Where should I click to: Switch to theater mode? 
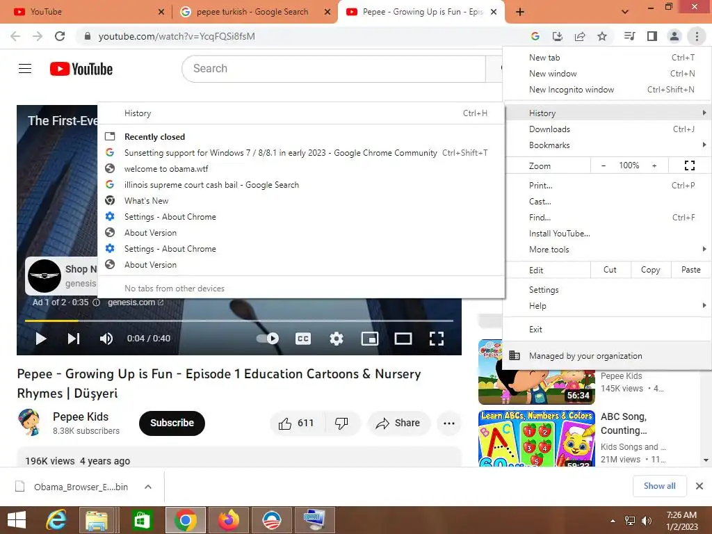pos(403,339)
